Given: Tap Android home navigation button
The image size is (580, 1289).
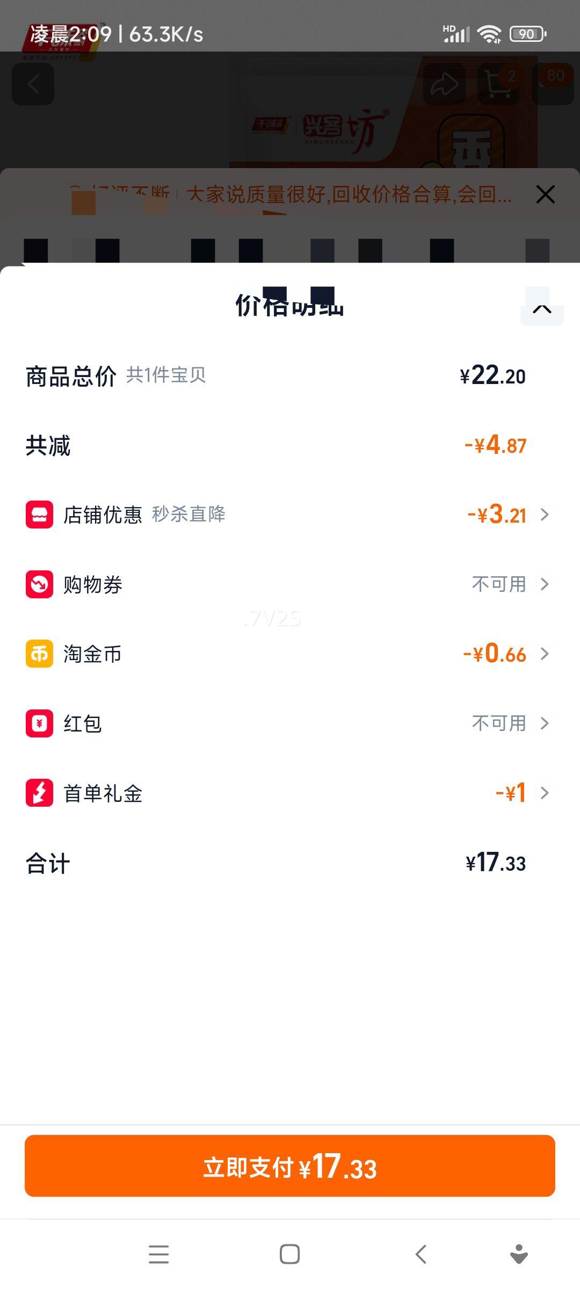Looking at the screenshot, I should (289, 1254).
